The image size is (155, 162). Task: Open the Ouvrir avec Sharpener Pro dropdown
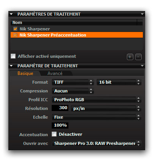coord(96,143)
